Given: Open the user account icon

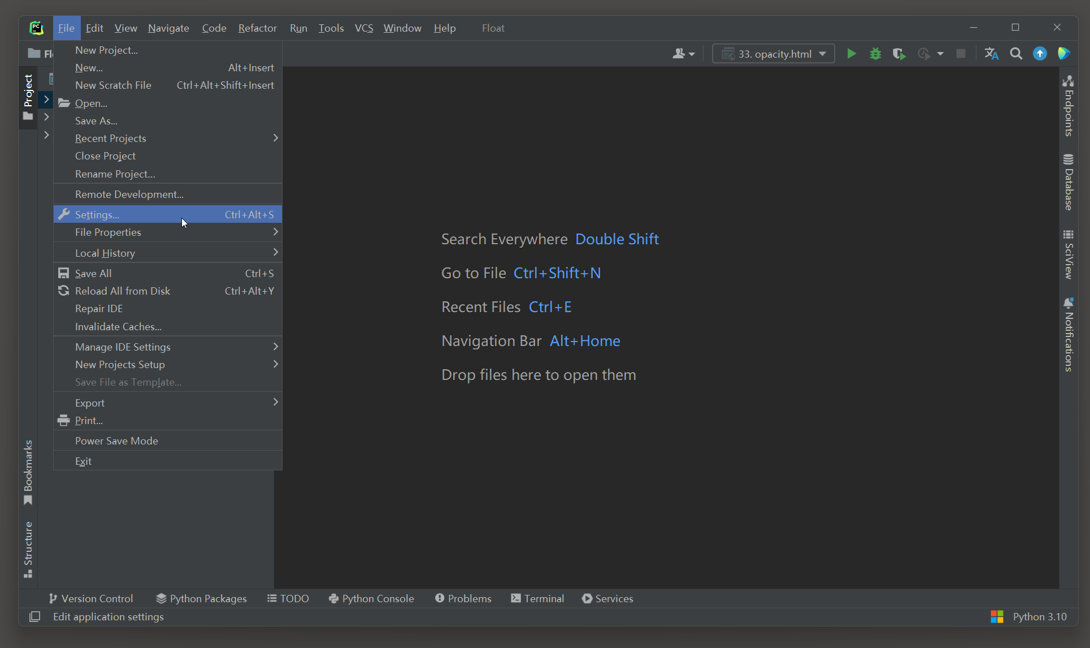Looking at the screenshot, I should pos(683,54).
